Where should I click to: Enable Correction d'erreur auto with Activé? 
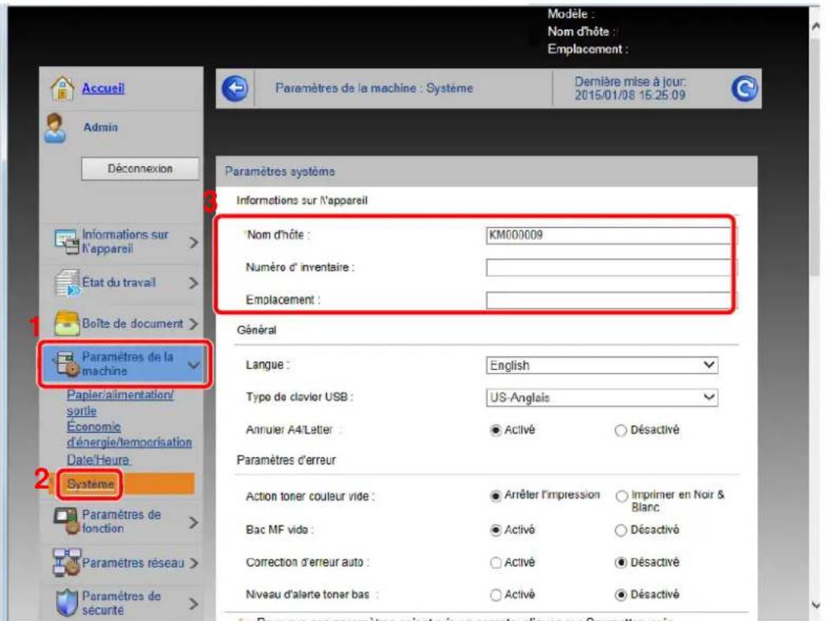[495, 563]
